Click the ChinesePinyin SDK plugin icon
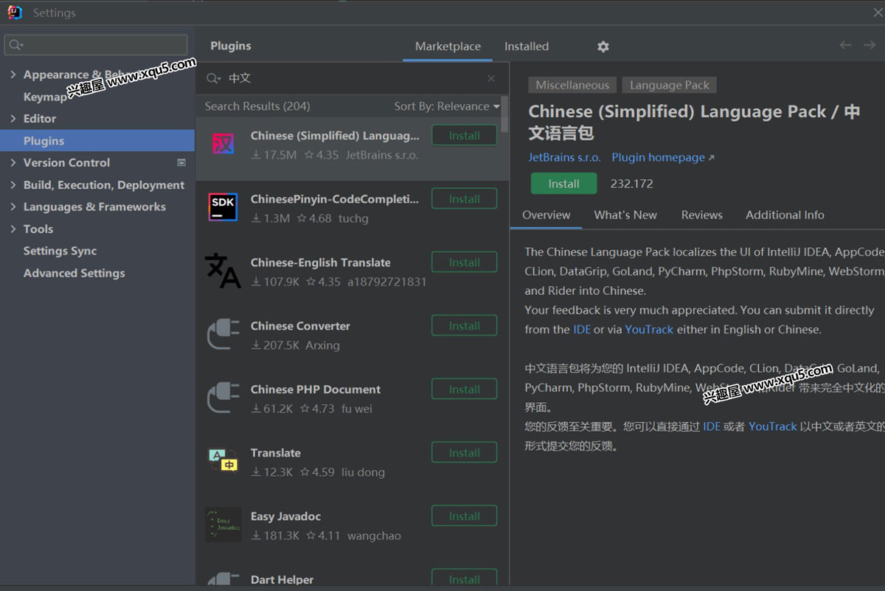The width and height of the screenshot is (885, 591). [x=223, y=207]
